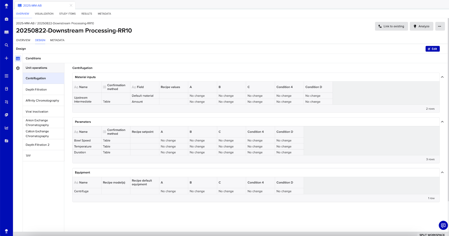
Task: Click the plus create icon in sidebar
Action: pyautogui.click(x=6, y=58)
